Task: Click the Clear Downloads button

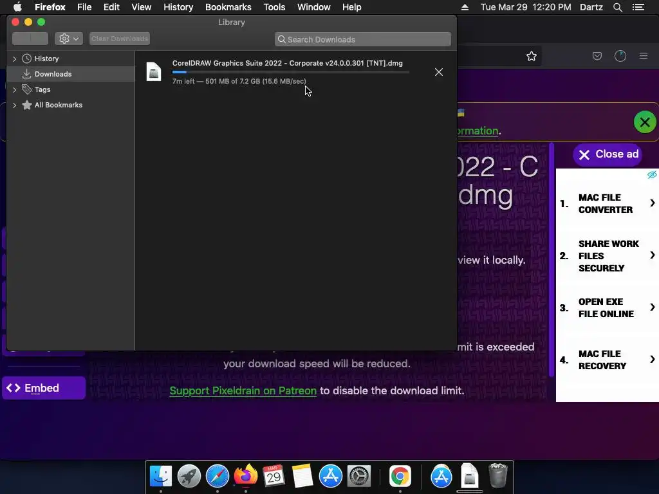Action: tap(120, 39)
